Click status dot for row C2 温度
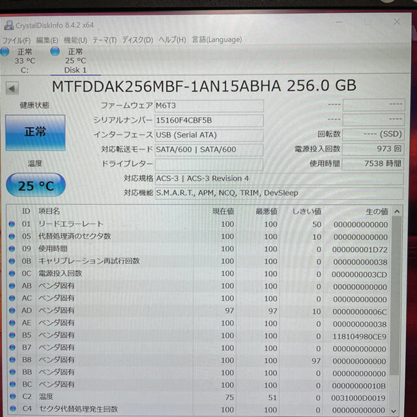Screen dimensions: 417x417 point(13,397)
